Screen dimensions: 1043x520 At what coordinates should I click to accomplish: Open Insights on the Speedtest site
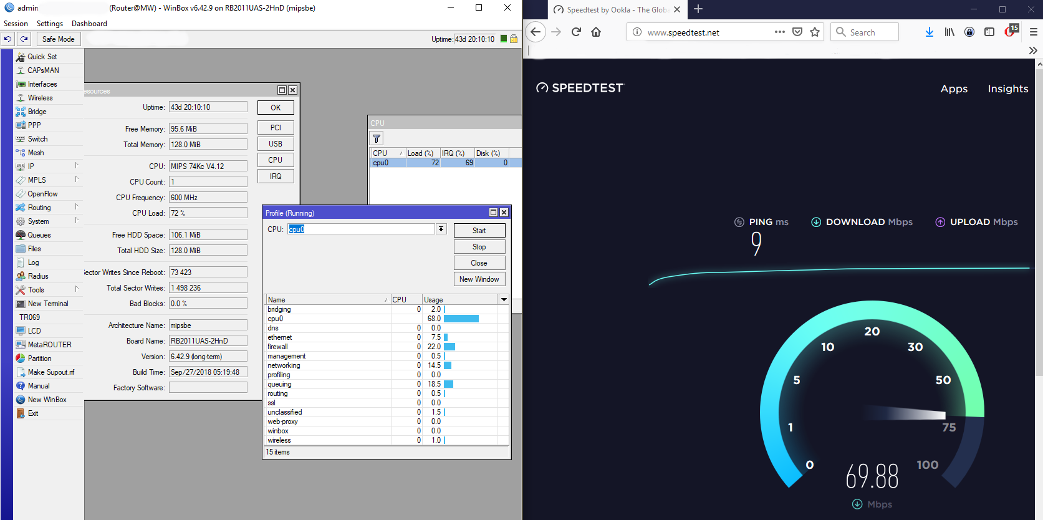point(1008,89)
